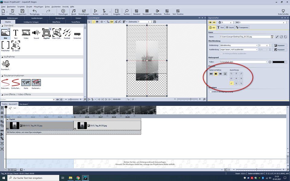This screenshot has height=181, width=290.
Task: Toggle the eye visibility icon in Eigenschaften
Action: coord(215,22)
